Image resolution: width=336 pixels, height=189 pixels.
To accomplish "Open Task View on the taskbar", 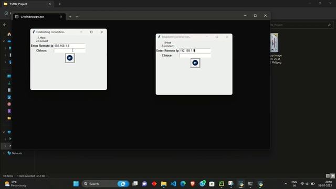I will tap(135, 184).
